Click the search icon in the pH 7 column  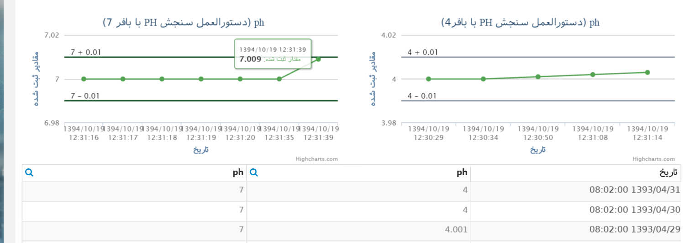click(x=29, y=173)
